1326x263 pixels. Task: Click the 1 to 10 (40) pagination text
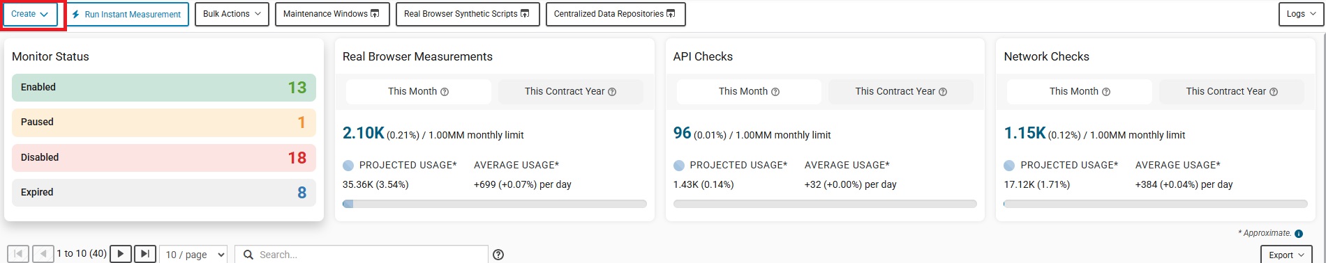coord(82,254)
